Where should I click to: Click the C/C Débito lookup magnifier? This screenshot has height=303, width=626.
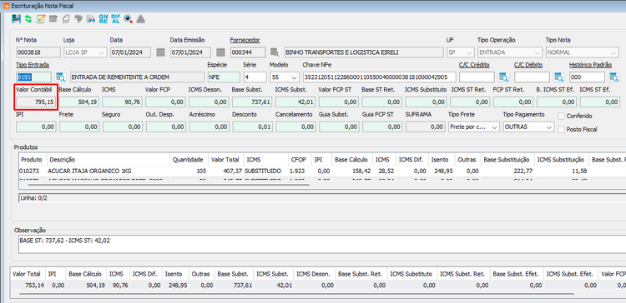click(x=559, y=77)
